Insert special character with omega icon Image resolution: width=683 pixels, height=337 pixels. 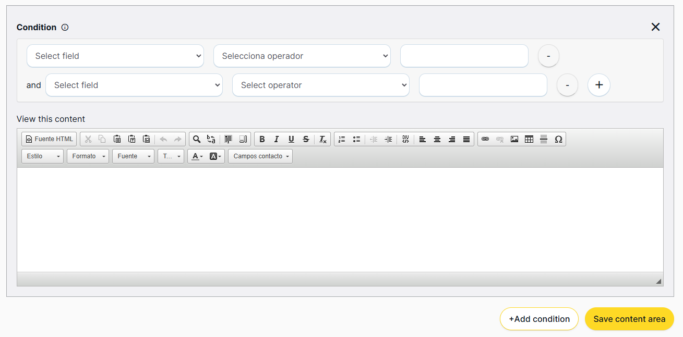click(x=558, y=139)
